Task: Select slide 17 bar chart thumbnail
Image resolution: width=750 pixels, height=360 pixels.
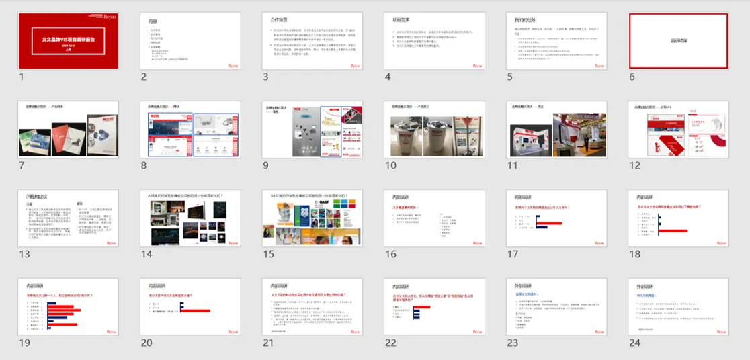Action: tap(556, 218)
